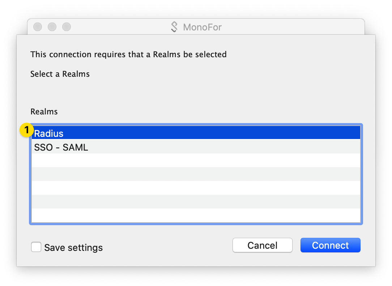
Task: Click the Cancel button
Action: [263, 245]
